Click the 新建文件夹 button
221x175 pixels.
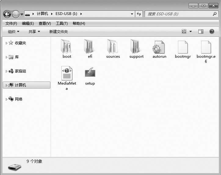(58, 31)
